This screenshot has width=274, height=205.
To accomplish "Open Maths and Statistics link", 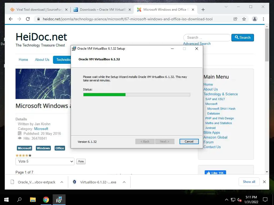I will point(218,123).
